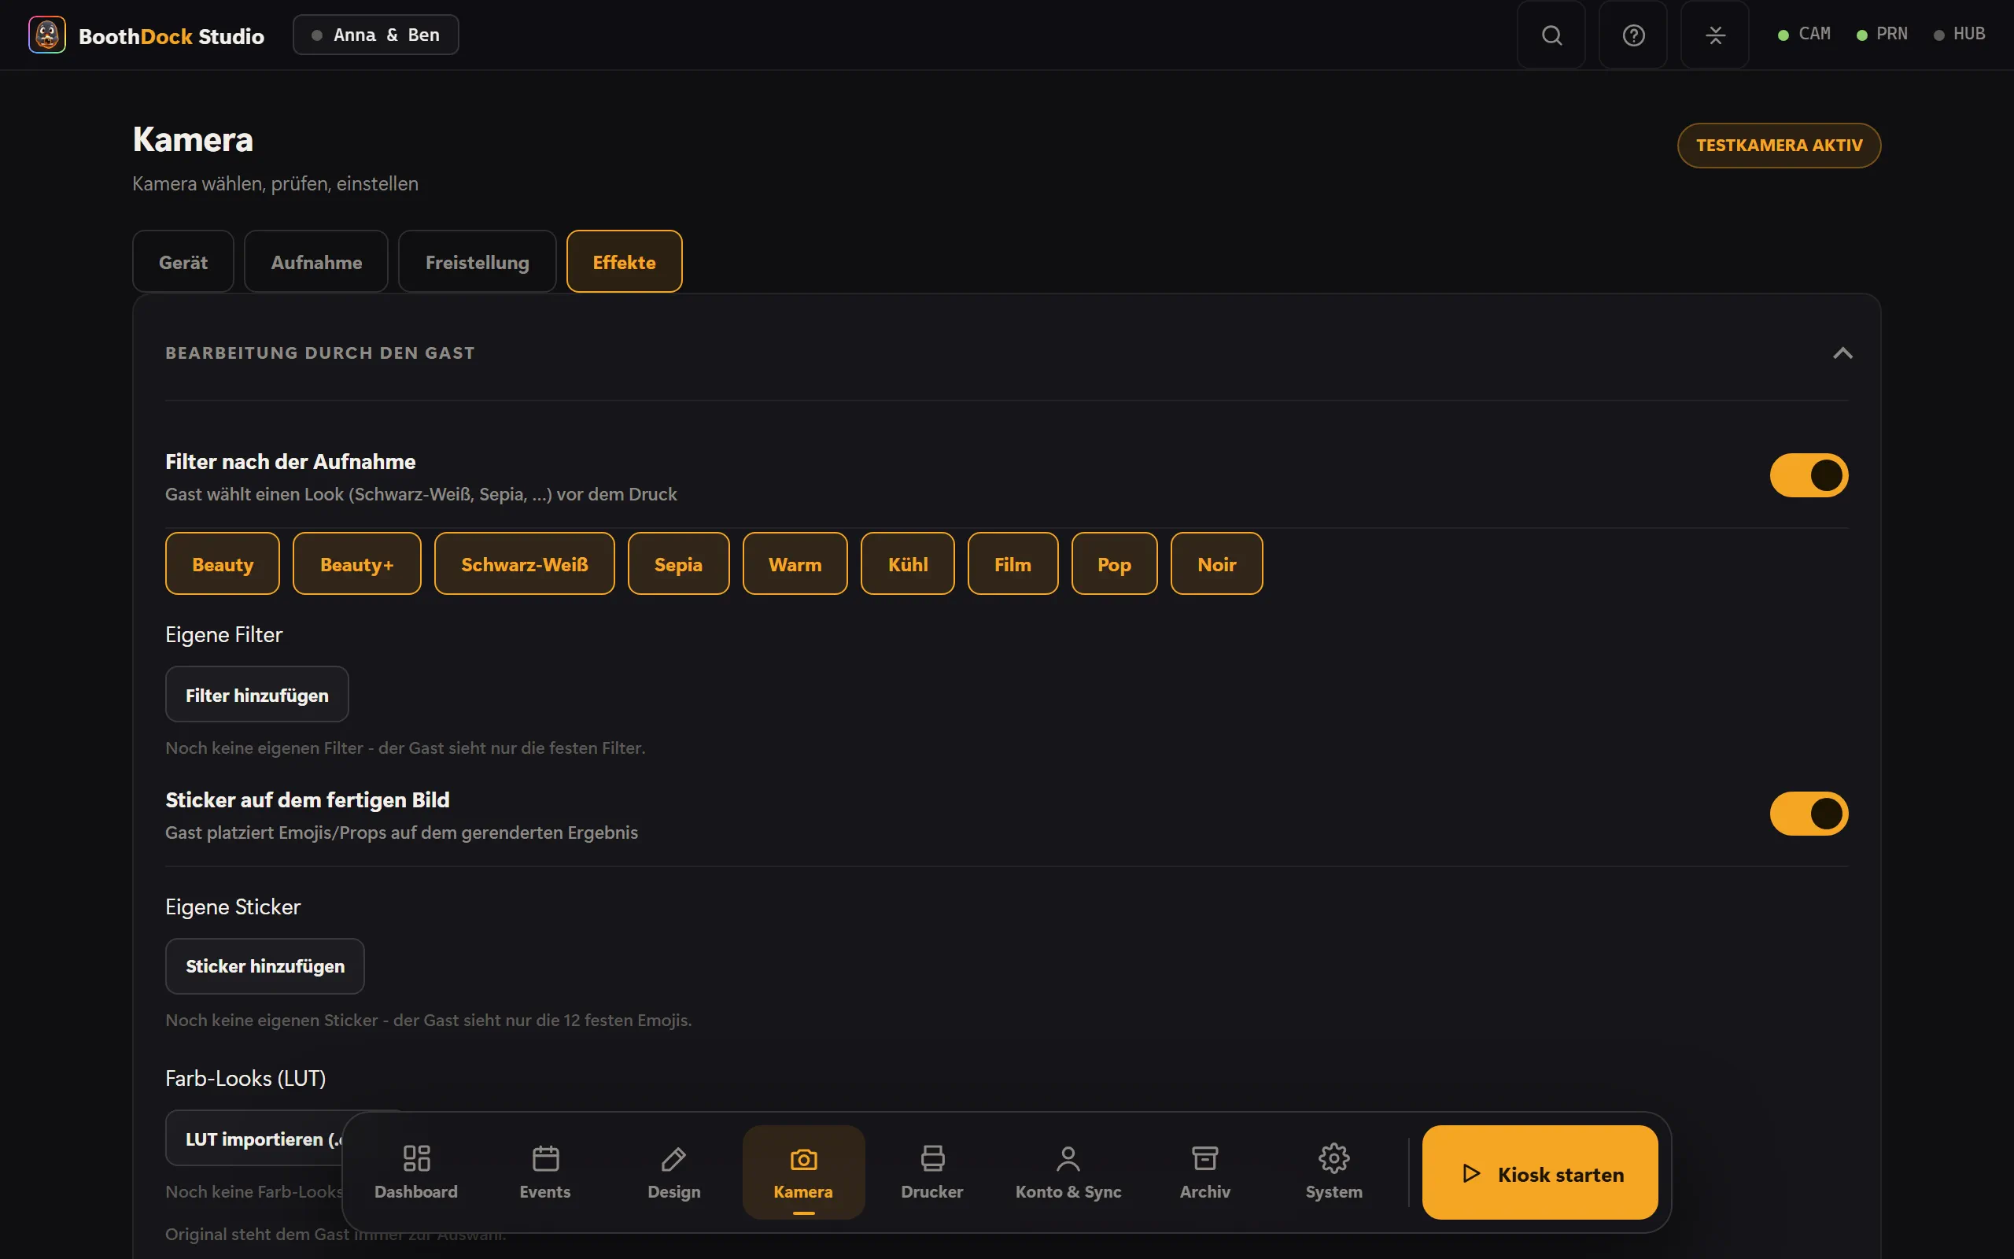Screen dimensions: 2014x1259
Task: Open System via the gear icon
Action: click(1334, 1157)
